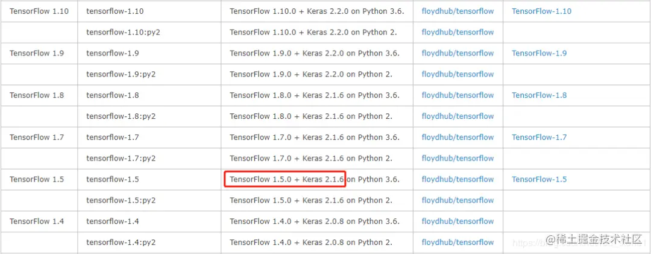The height and width of the screenshot is (254, 651).
Task: Click 'TensorFlow 1.7.0 + Keras 2.1.6 on Python 2.' text
Action: 311,158
